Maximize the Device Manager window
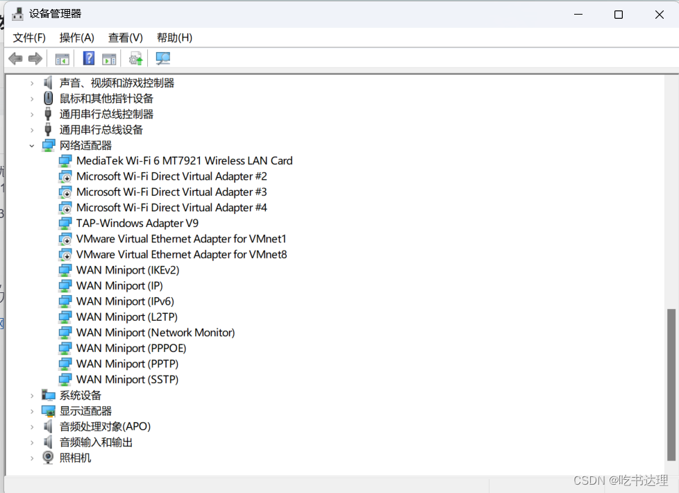The width and height of the screenshot is (679, 493). [619, 15]
